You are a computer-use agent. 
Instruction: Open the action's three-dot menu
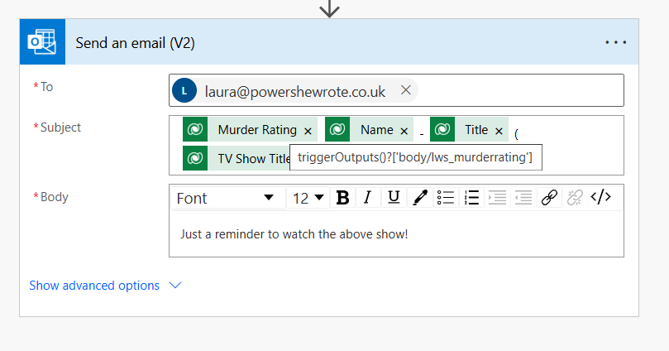click(x=616, y=42)
